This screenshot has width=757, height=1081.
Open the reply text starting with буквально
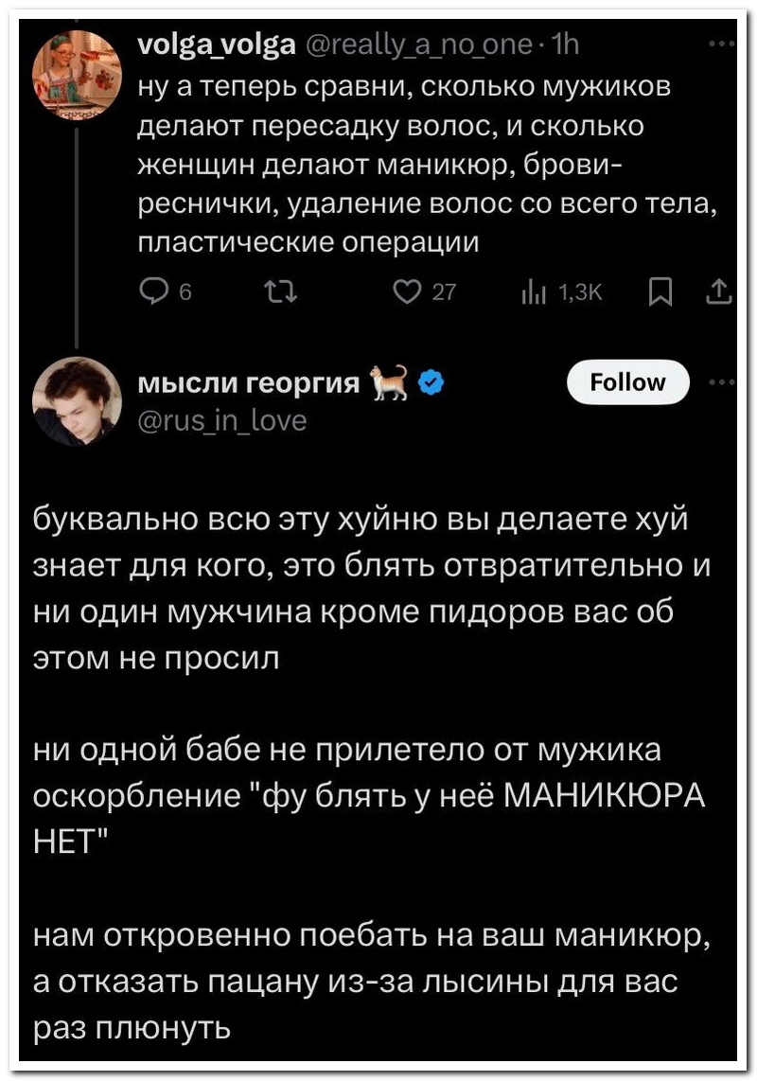372,588
